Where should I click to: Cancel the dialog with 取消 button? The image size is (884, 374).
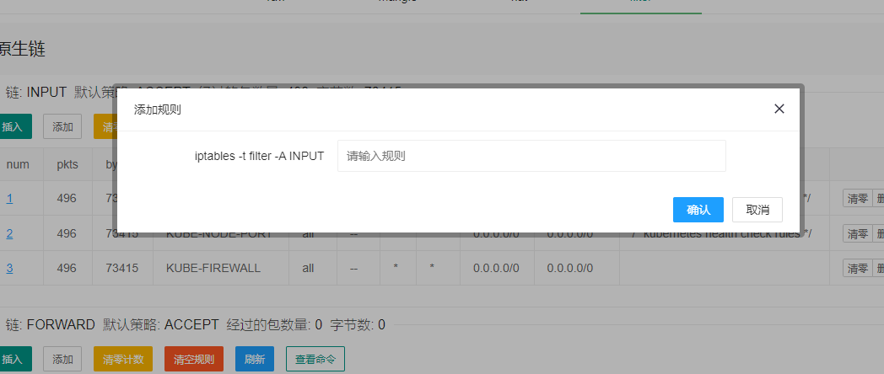[x=757, y=210]
